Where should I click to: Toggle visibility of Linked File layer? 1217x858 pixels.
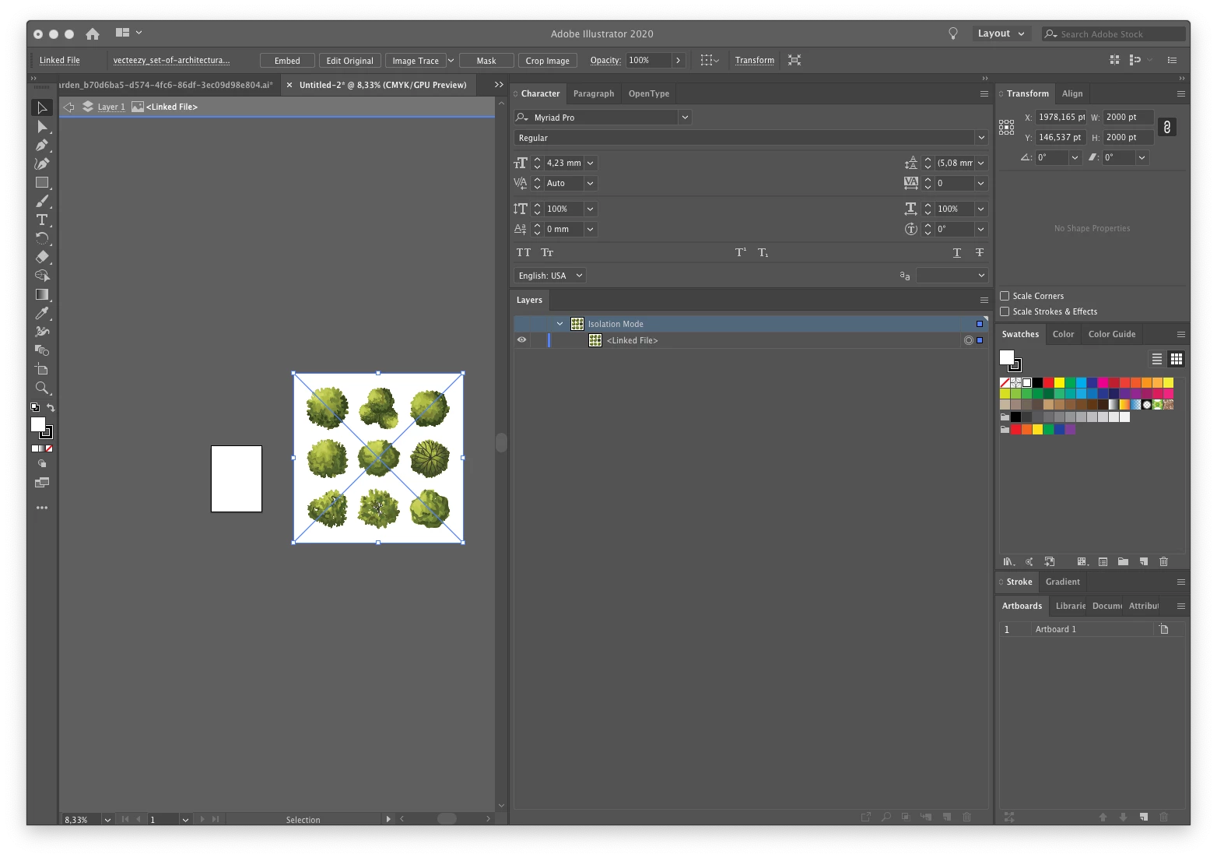pos(522,340)
